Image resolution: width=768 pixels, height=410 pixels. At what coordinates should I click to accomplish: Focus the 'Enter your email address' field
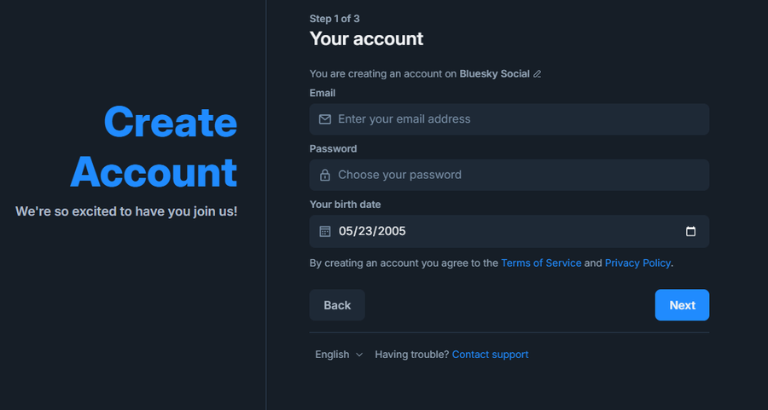click(x=509, y=119)
